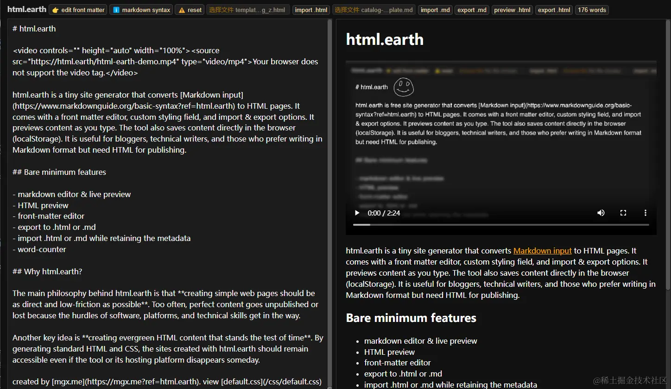Click the 176 words counter
671x389 pixels.
592,10
